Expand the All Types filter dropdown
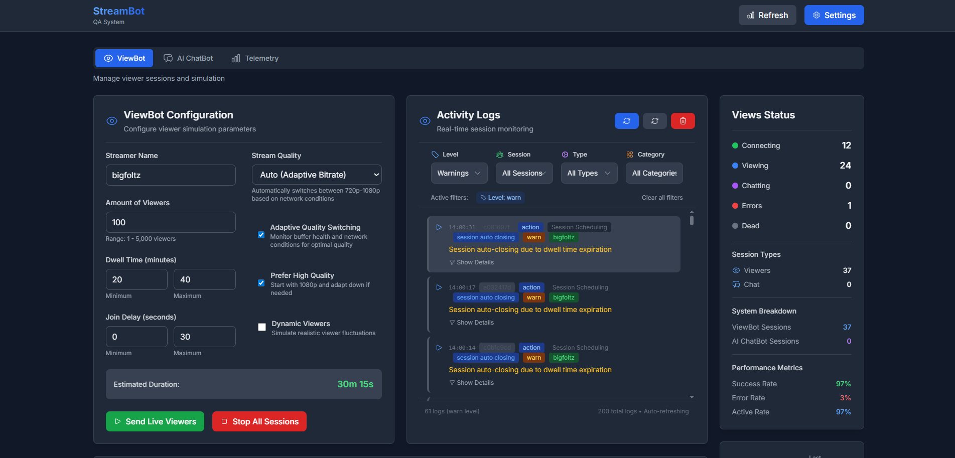 [589, 173]
